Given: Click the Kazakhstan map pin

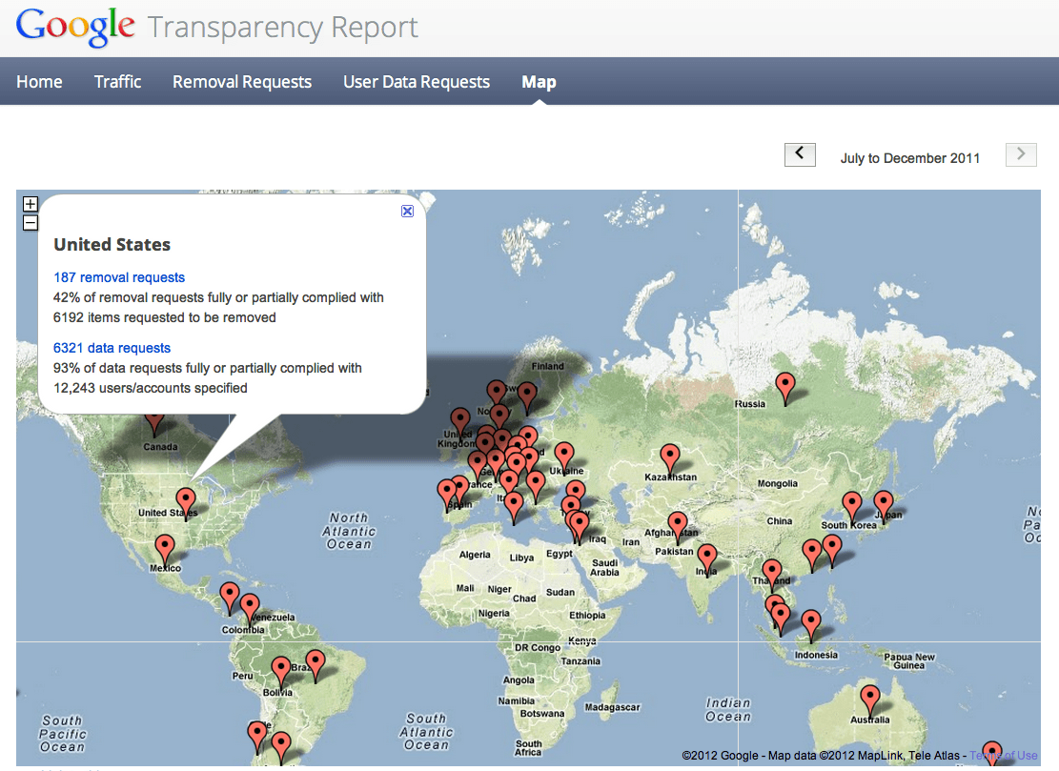Looking at the screenshot, I should (x=670, y=458).
